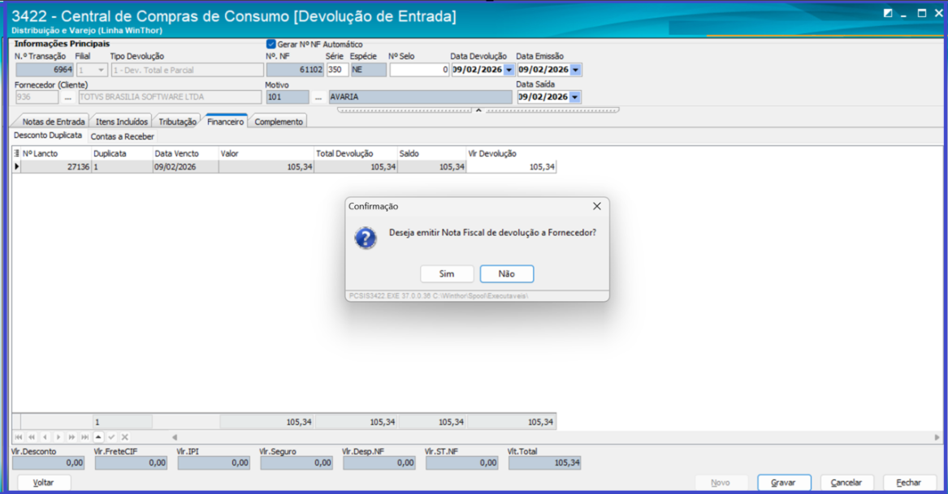
Task: Open the Tributação tab
Action: point(177,122)
